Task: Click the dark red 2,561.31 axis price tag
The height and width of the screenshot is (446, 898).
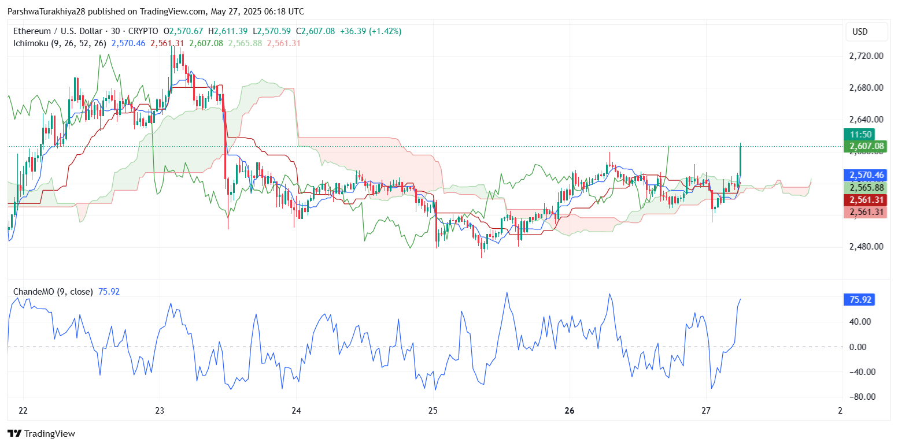Action: tap(859, 200)
